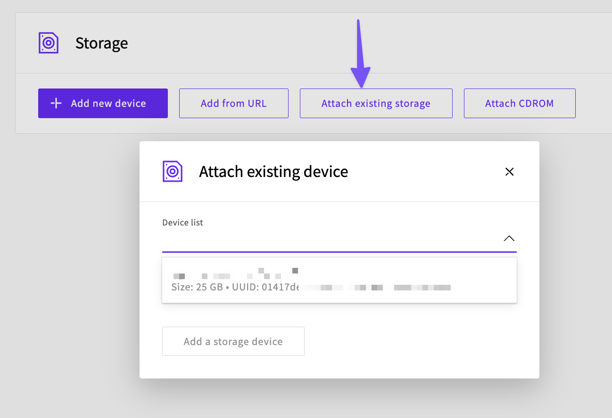Click the Add new device button
612x418 pixels.
[x=103, y=103]
